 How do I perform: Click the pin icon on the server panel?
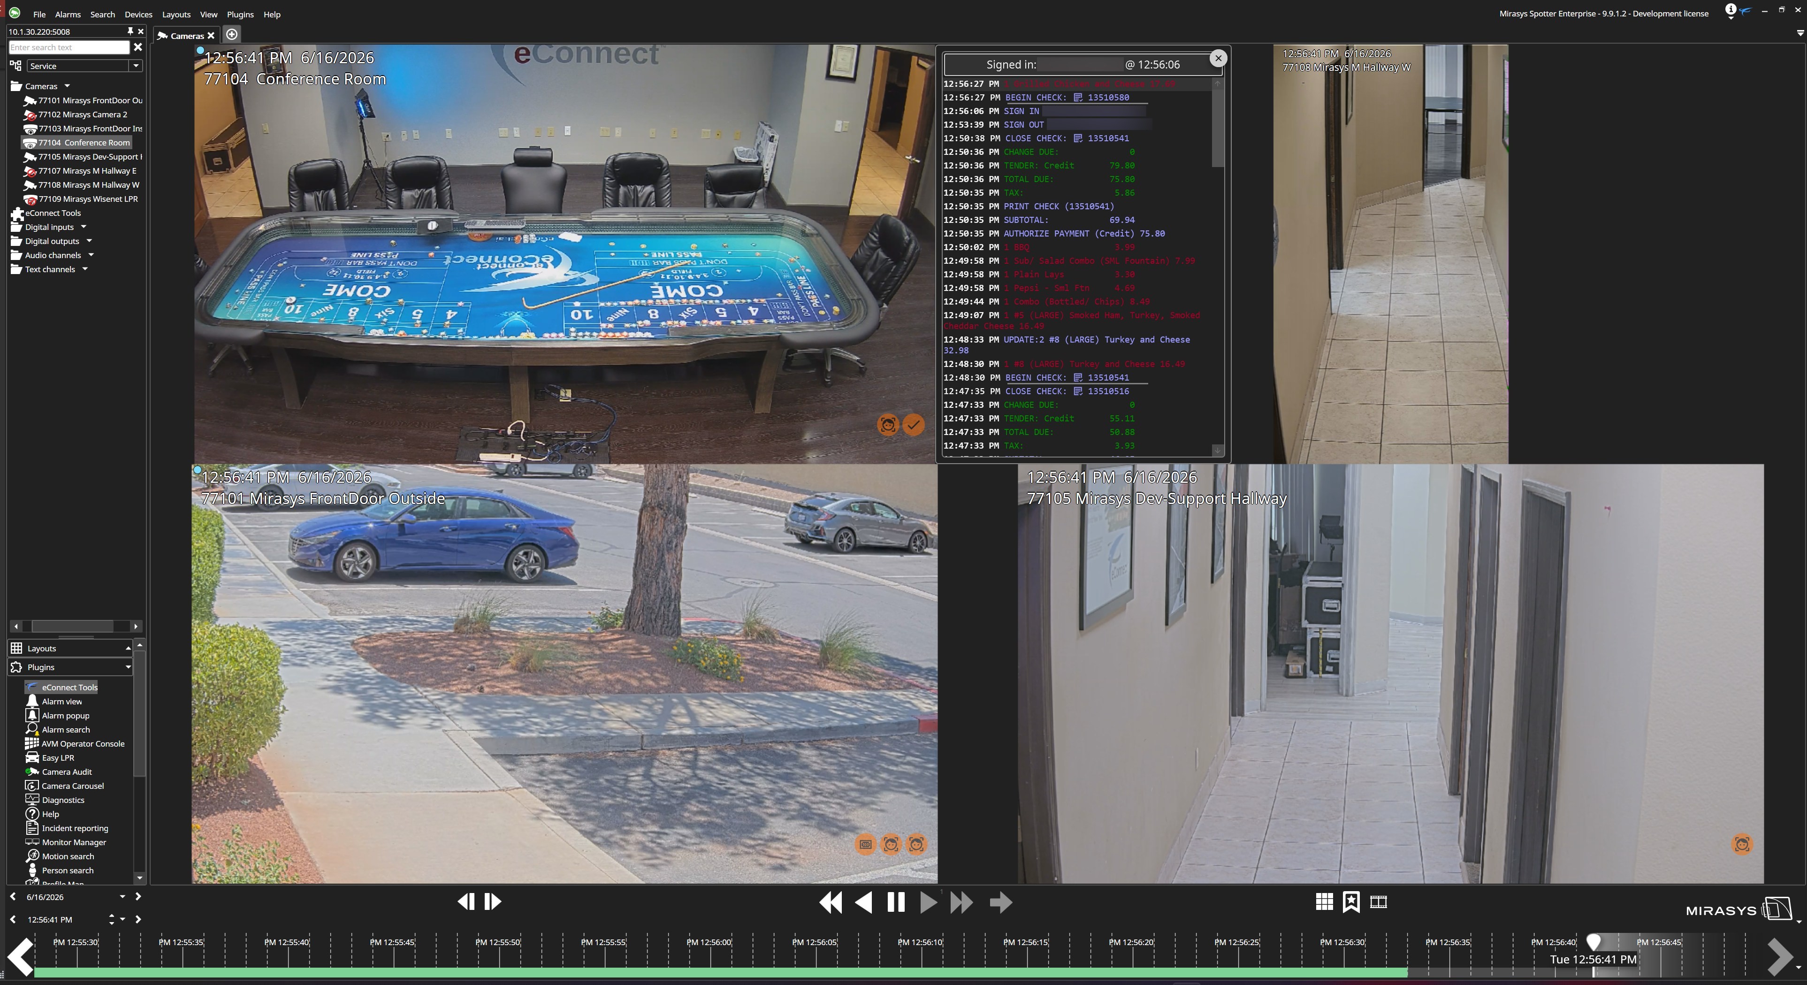[130, 31]
